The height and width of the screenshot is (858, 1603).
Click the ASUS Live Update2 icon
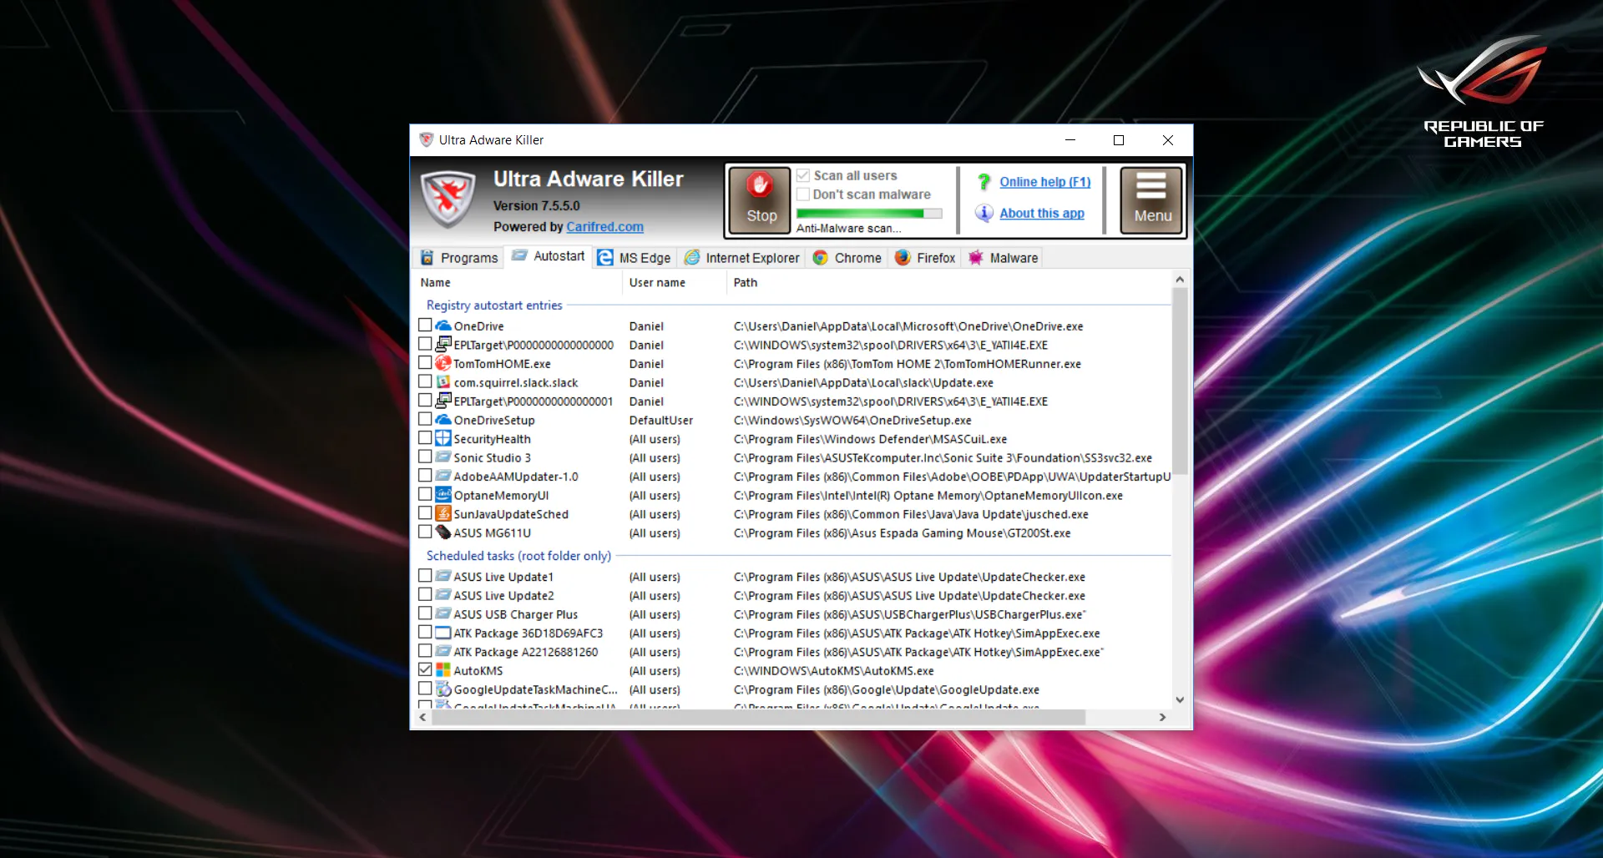click(x=443, y=594)
